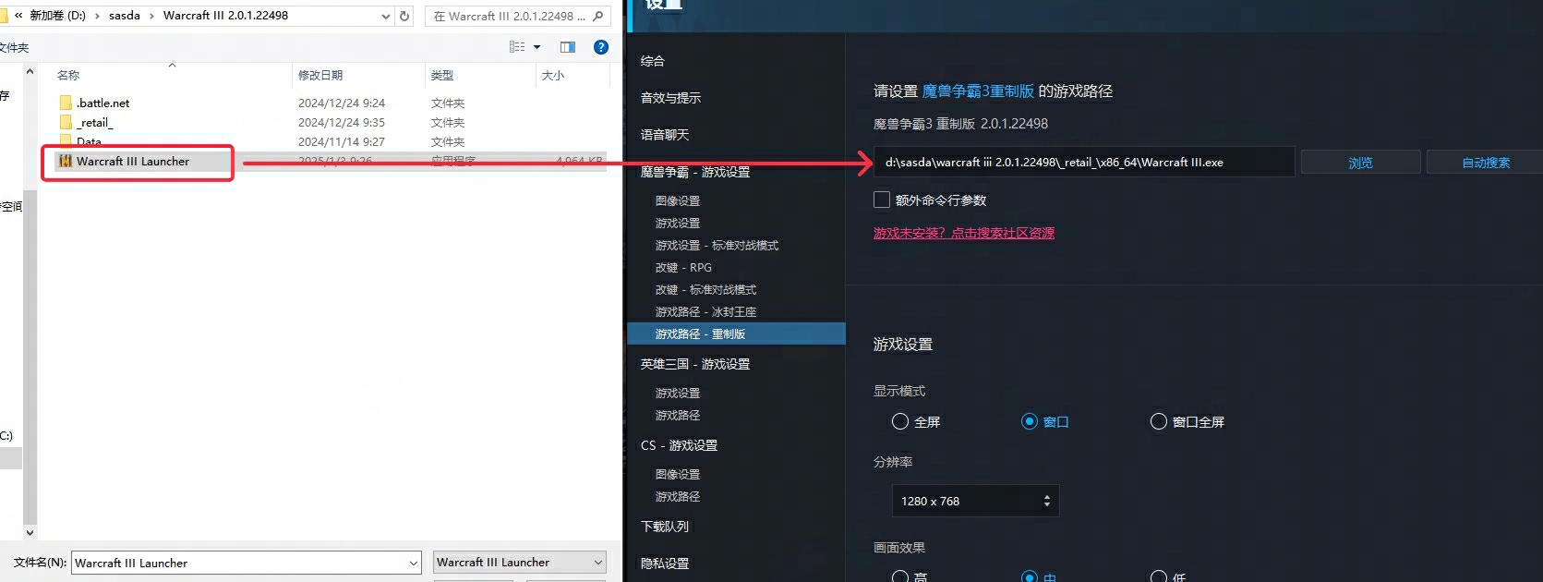Viewport: 1543px width, 582px height.
Task: Select 图像设置 under 魔兽争霸
Action: (678, 200)
